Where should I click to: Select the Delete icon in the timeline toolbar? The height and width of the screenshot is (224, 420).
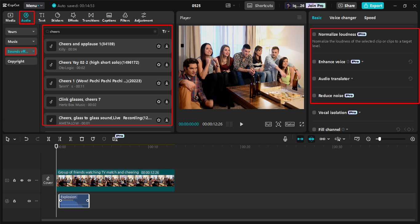pyautogui.click(x=82, y=139)
